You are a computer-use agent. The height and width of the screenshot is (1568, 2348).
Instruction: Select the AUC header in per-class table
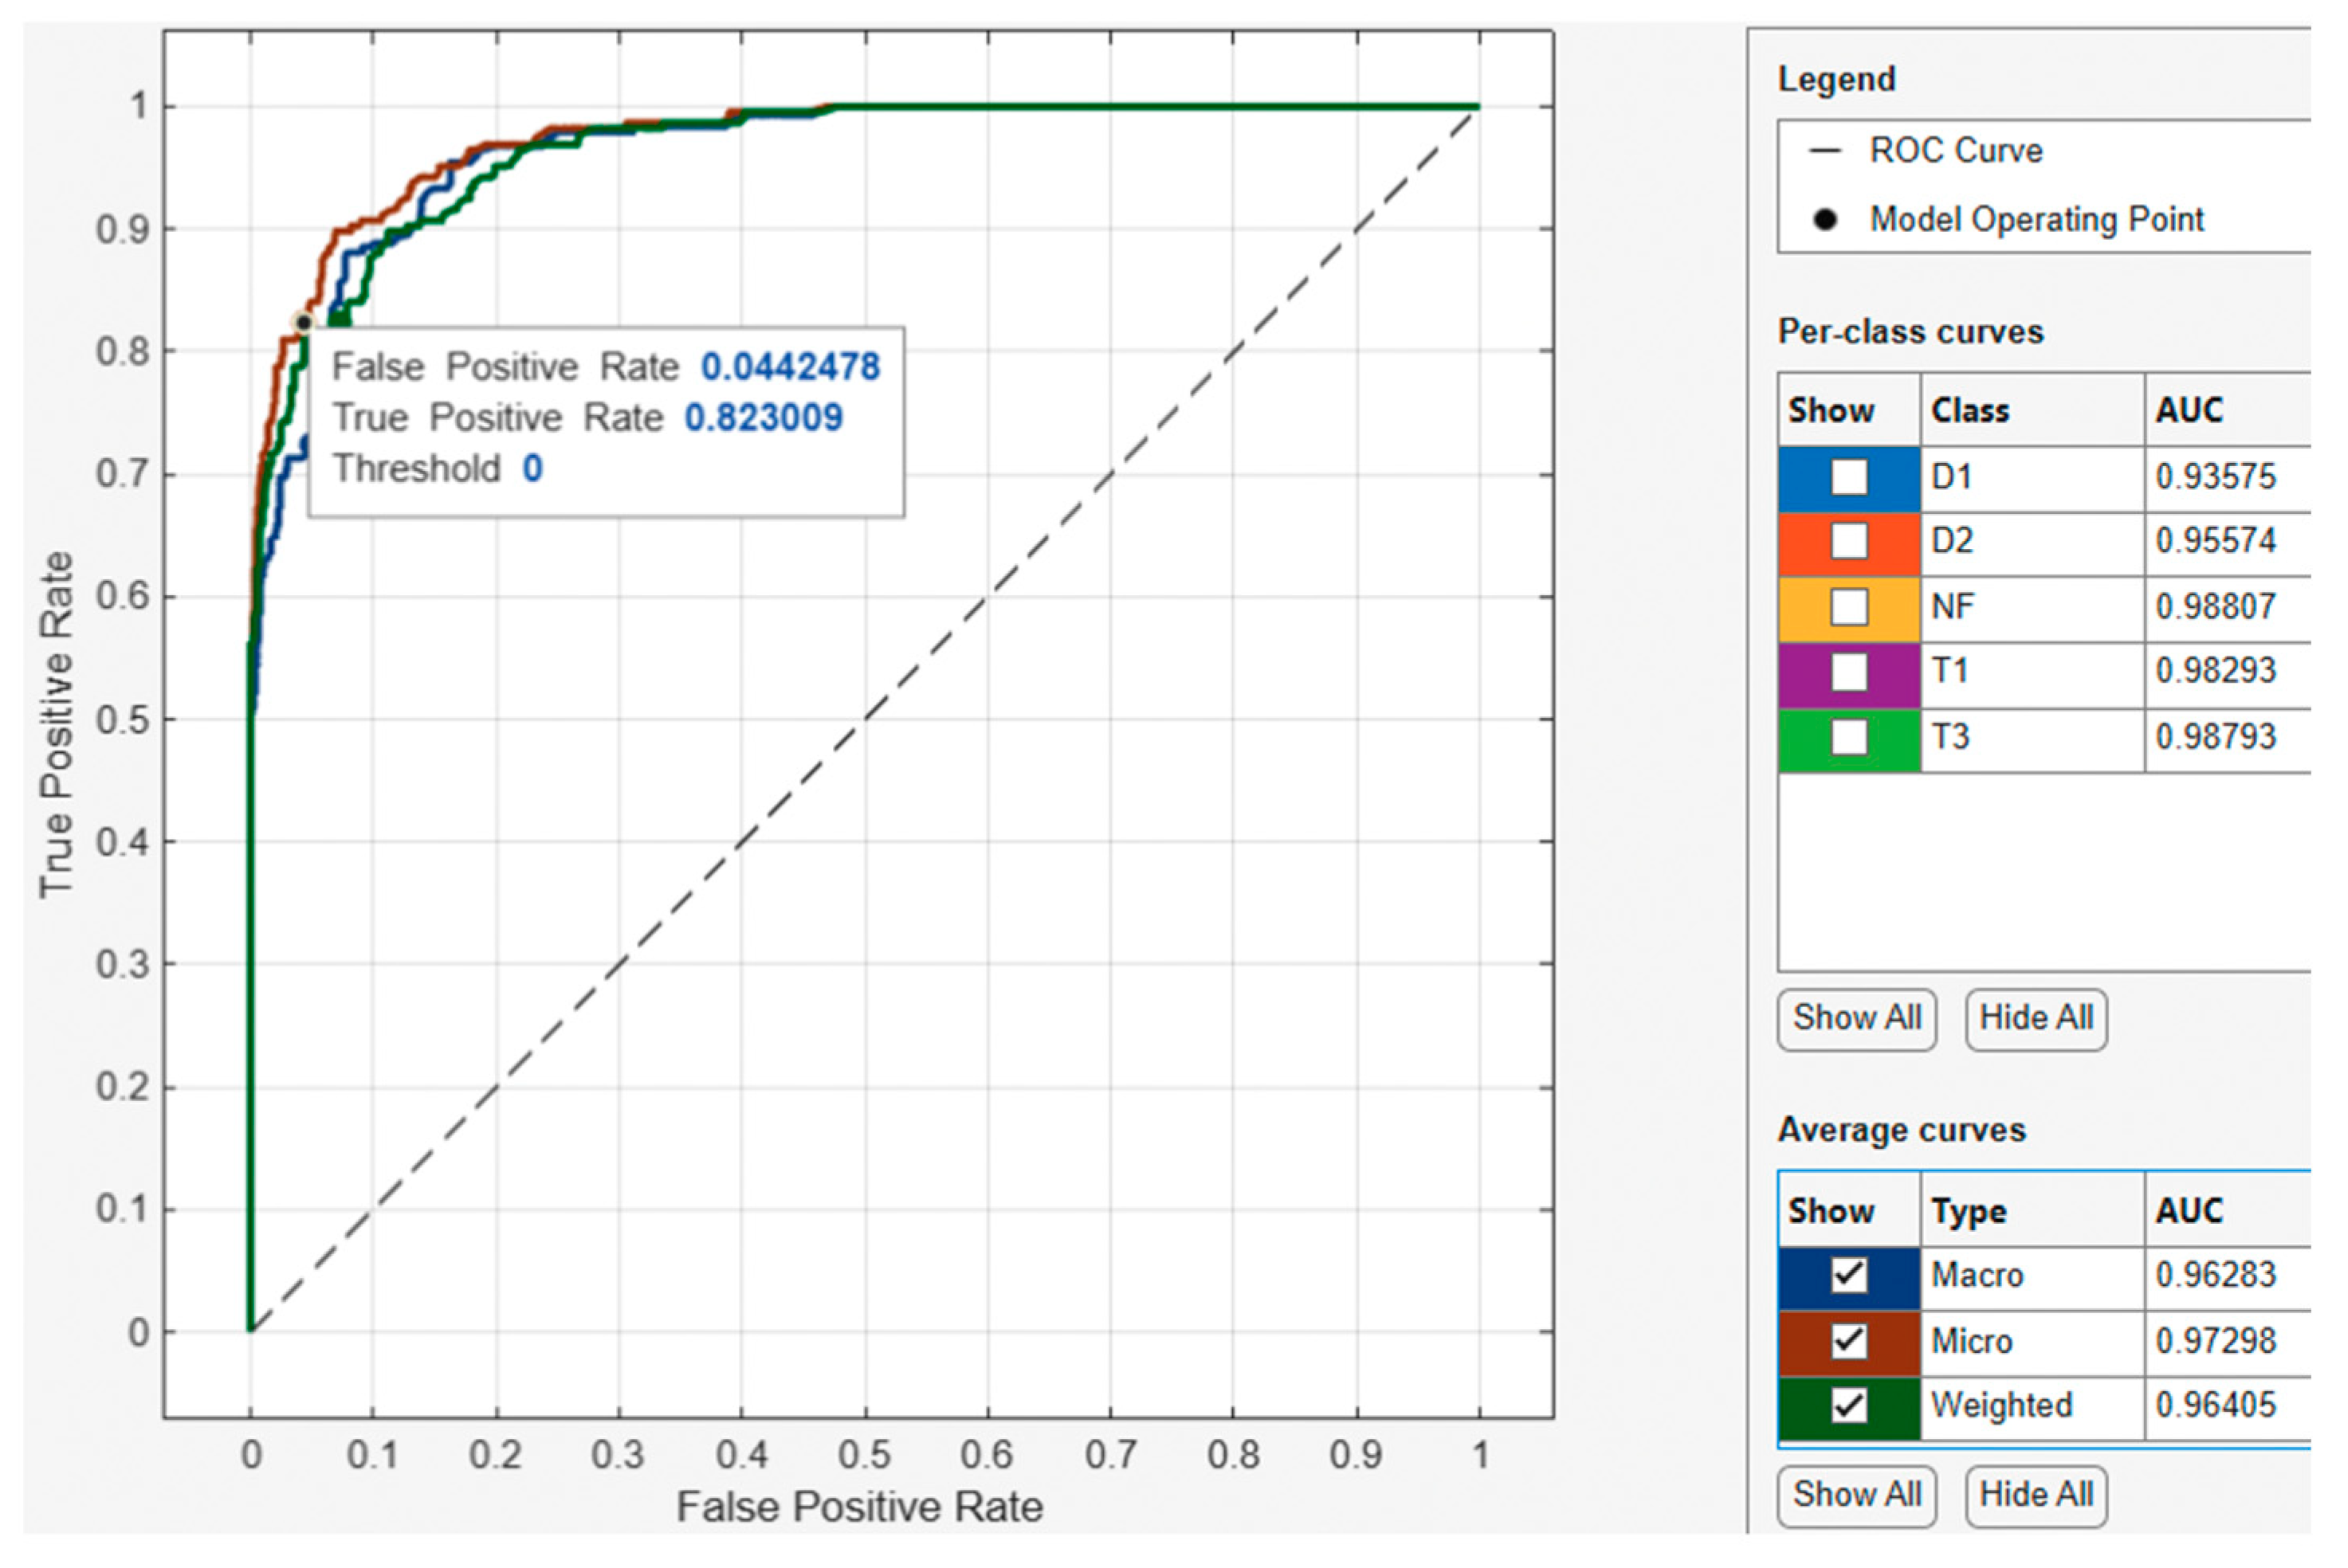pyautogui.click(x=2189, y=410)
